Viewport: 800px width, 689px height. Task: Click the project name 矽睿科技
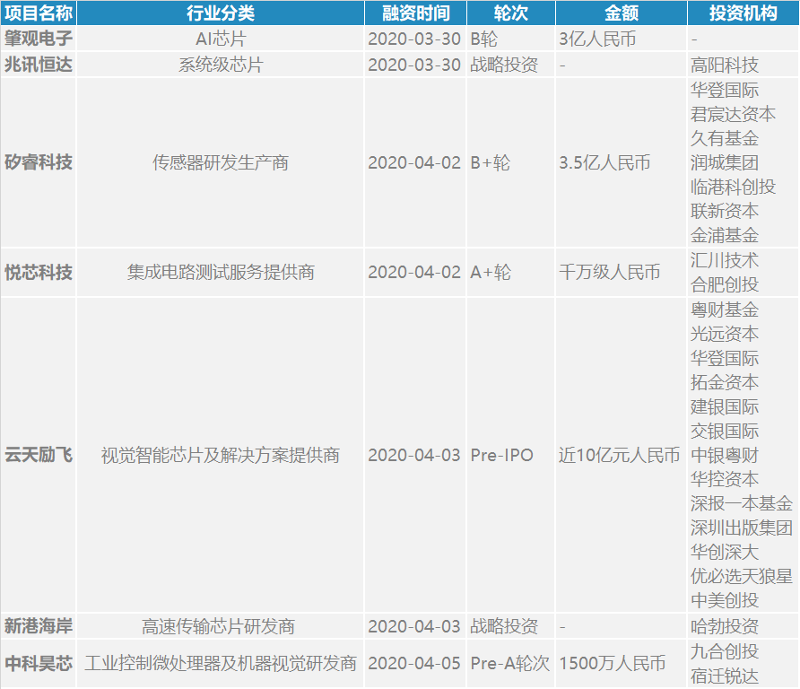pyautogui.click(x=39, y=162)
